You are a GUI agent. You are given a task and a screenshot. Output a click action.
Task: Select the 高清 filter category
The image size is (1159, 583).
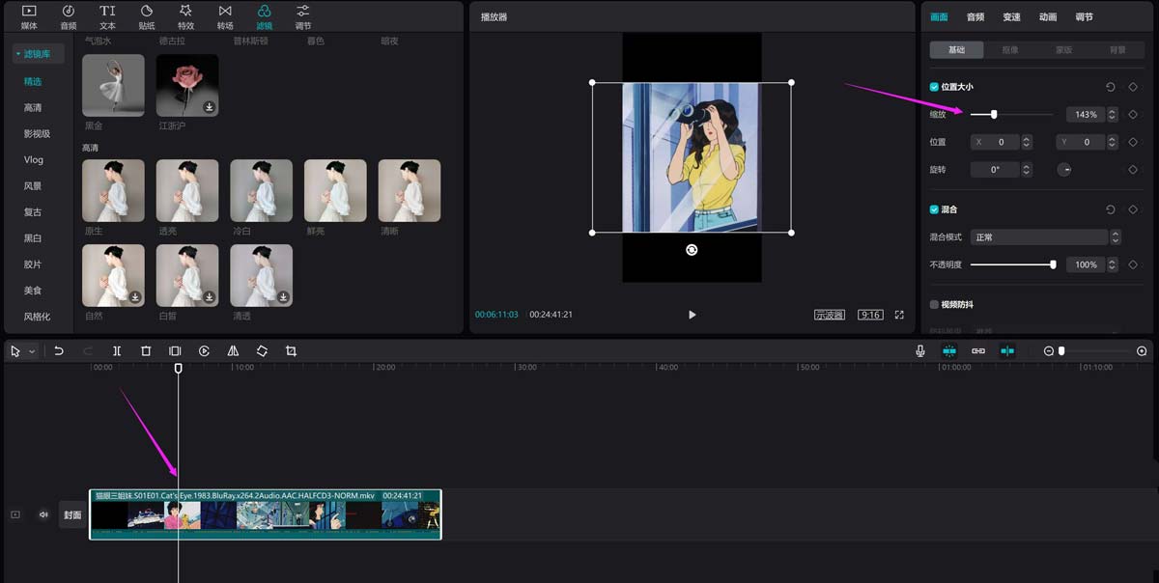tap(33, 108)
